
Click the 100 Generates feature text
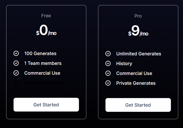tap(40, 54)
